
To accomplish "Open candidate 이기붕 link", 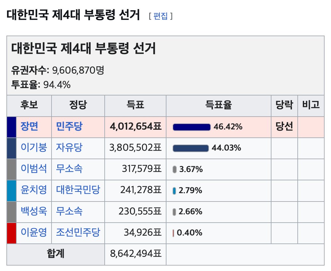I will (34, 148).
